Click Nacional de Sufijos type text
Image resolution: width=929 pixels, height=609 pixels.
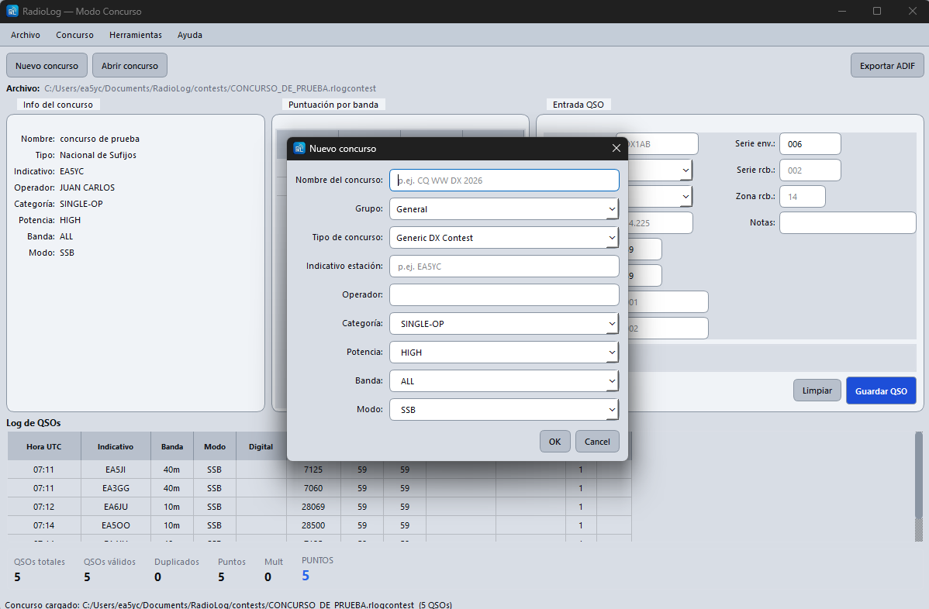(x=98, y=155)
